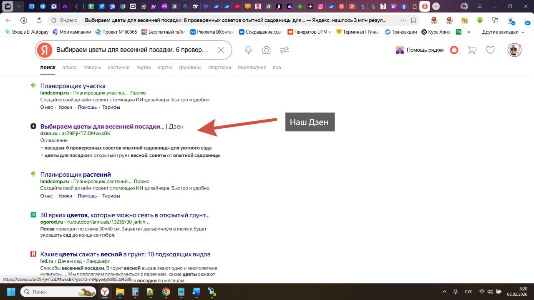
Task: Open the Помощь рядом link
Action: (420, 50)
